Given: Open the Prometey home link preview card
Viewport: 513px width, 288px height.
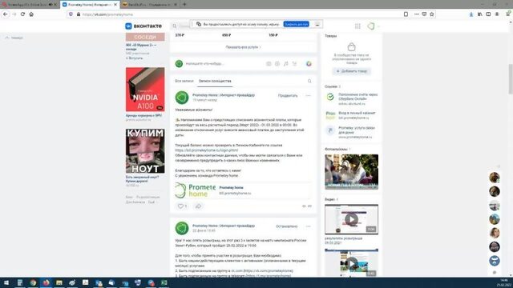Looking at the screenshot, I should 243,190.
